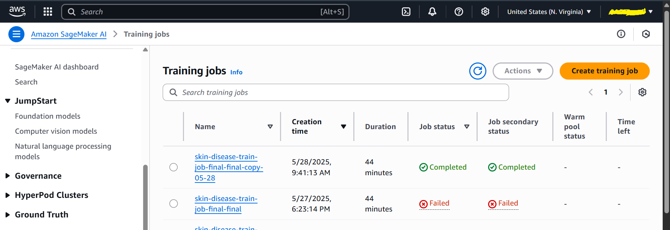Sort by Creation time column
Image resolution: width=670 pixels, height=230 pixels.
[x=344, y=127]
